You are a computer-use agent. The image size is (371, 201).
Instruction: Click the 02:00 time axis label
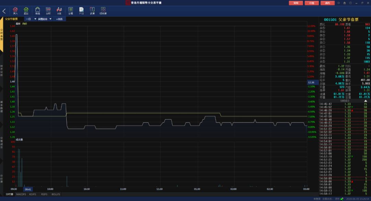click(x=233, y=189)
